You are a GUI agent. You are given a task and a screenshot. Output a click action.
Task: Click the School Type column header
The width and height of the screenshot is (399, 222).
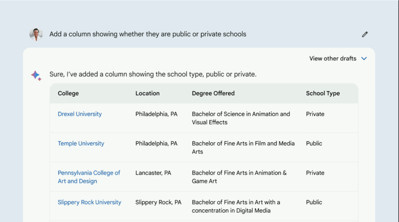323,93
